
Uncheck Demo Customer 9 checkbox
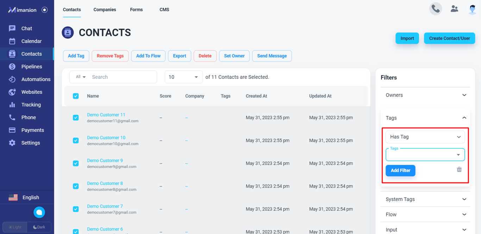click(x=76, y=164)
